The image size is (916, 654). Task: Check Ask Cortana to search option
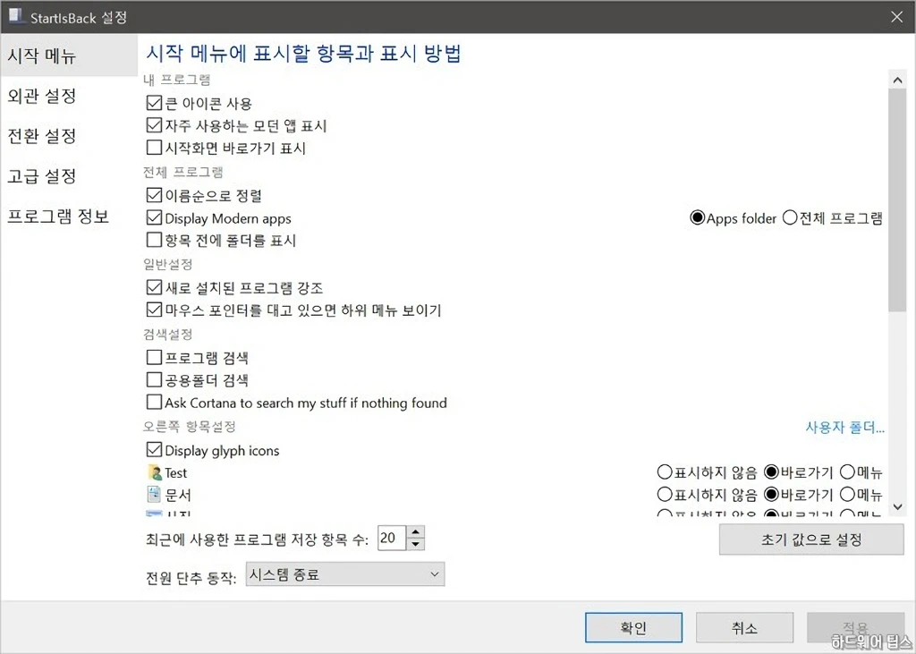[x=154, y=402]
